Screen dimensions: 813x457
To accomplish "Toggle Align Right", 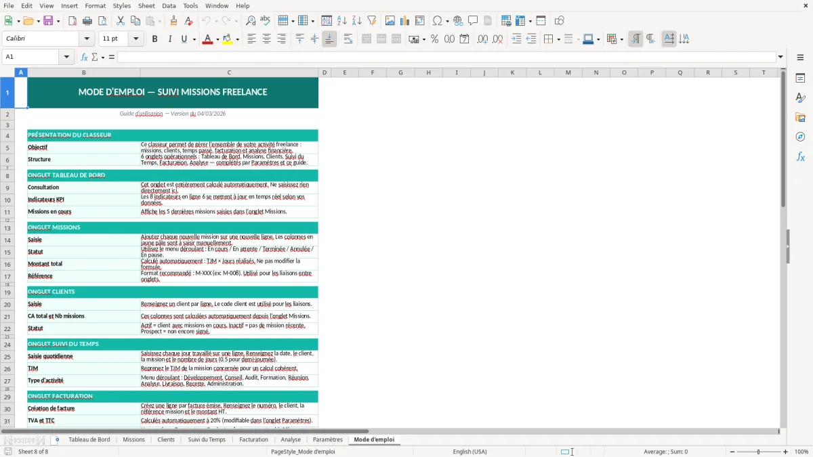I will click(281, 39).
